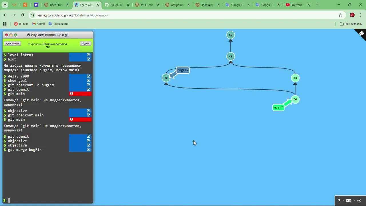Select merge commit node C4
Image resolution: width=366 pixels, height=206 pixels.
pyautogui.click(x=295, y=99)
